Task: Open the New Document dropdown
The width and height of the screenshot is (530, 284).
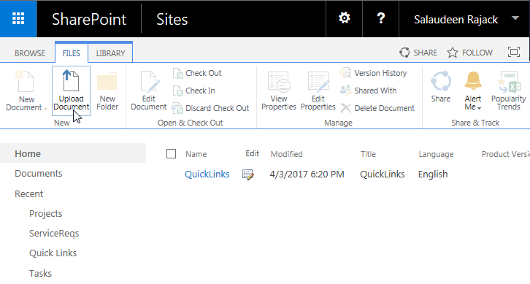Action: click(26, 91)
